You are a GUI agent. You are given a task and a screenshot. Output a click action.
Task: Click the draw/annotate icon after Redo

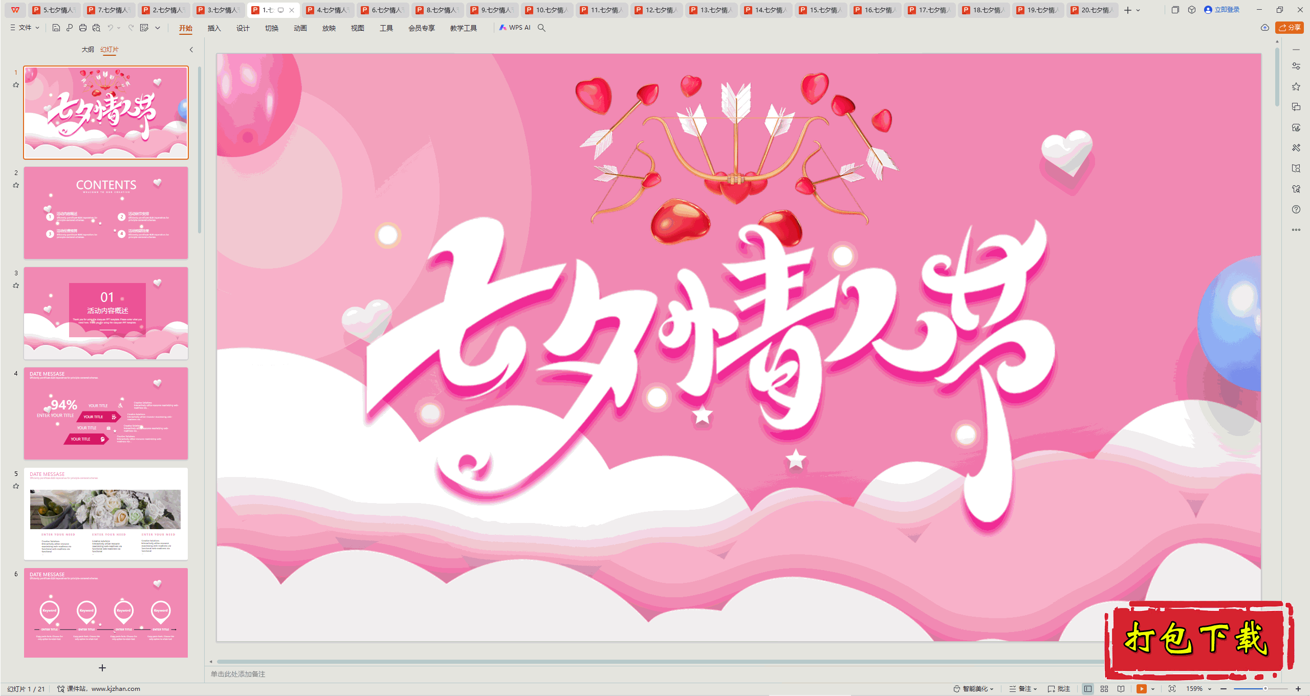pos(145,28)
